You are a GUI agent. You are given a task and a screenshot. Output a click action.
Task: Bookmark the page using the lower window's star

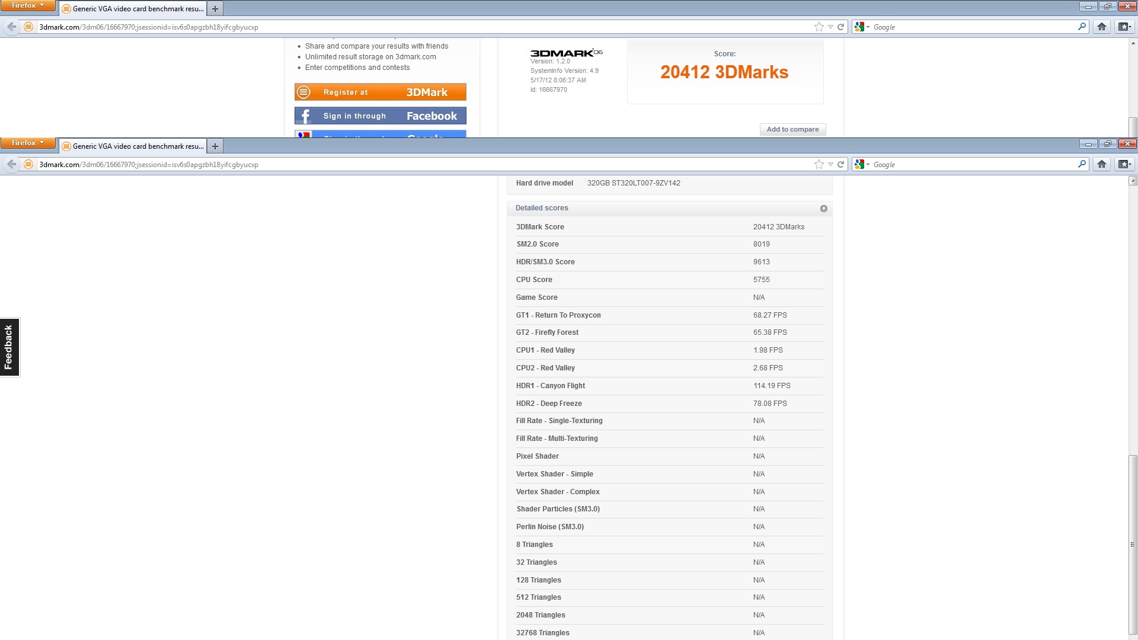coord(819,164)
